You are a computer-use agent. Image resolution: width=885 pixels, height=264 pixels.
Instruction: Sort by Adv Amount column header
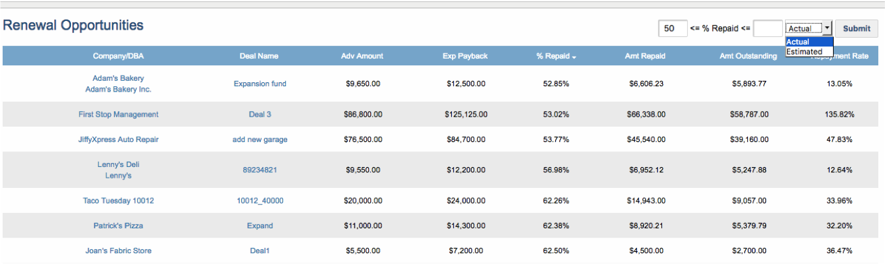coord(362,56)
